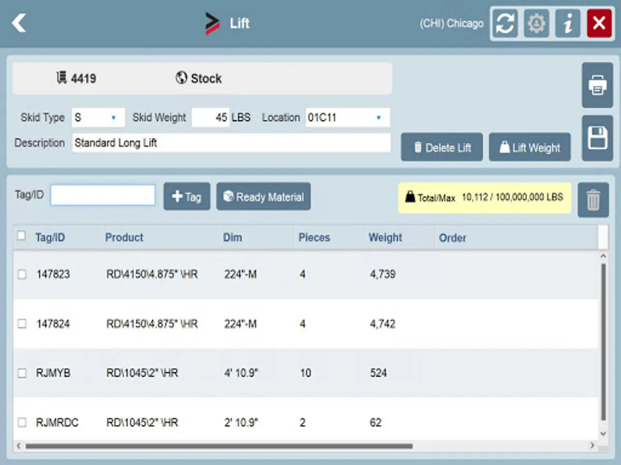621x465 pixels.
Task: Toggle the select-all checkbox in table header
Action: point(21,236)
